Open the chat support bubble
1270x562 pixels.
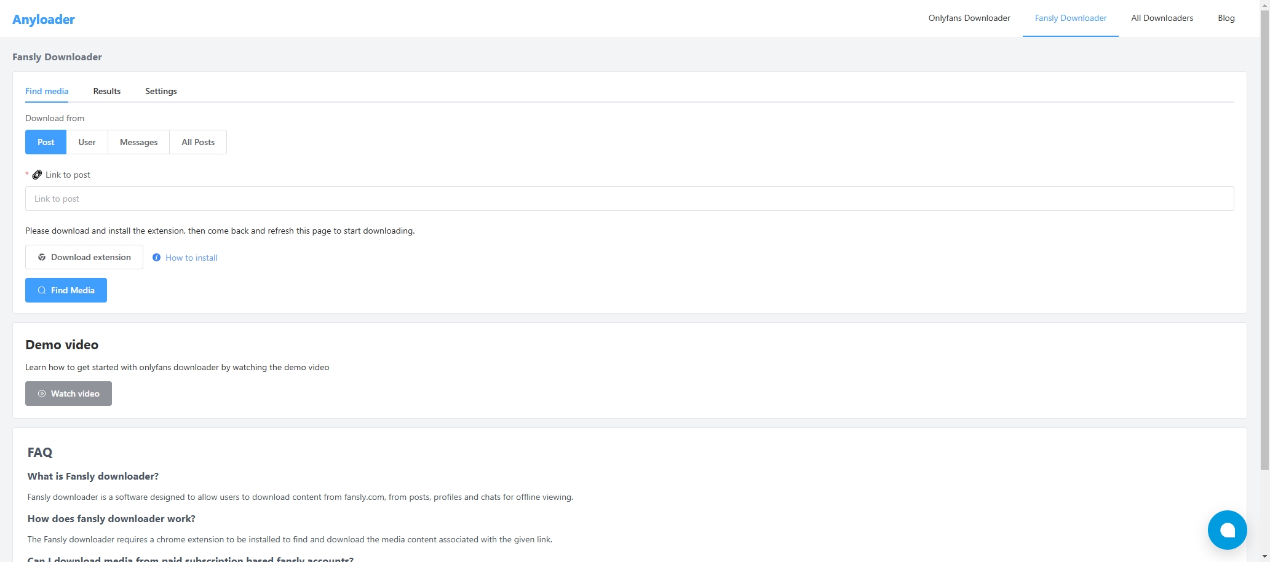tap(1227, 530)
